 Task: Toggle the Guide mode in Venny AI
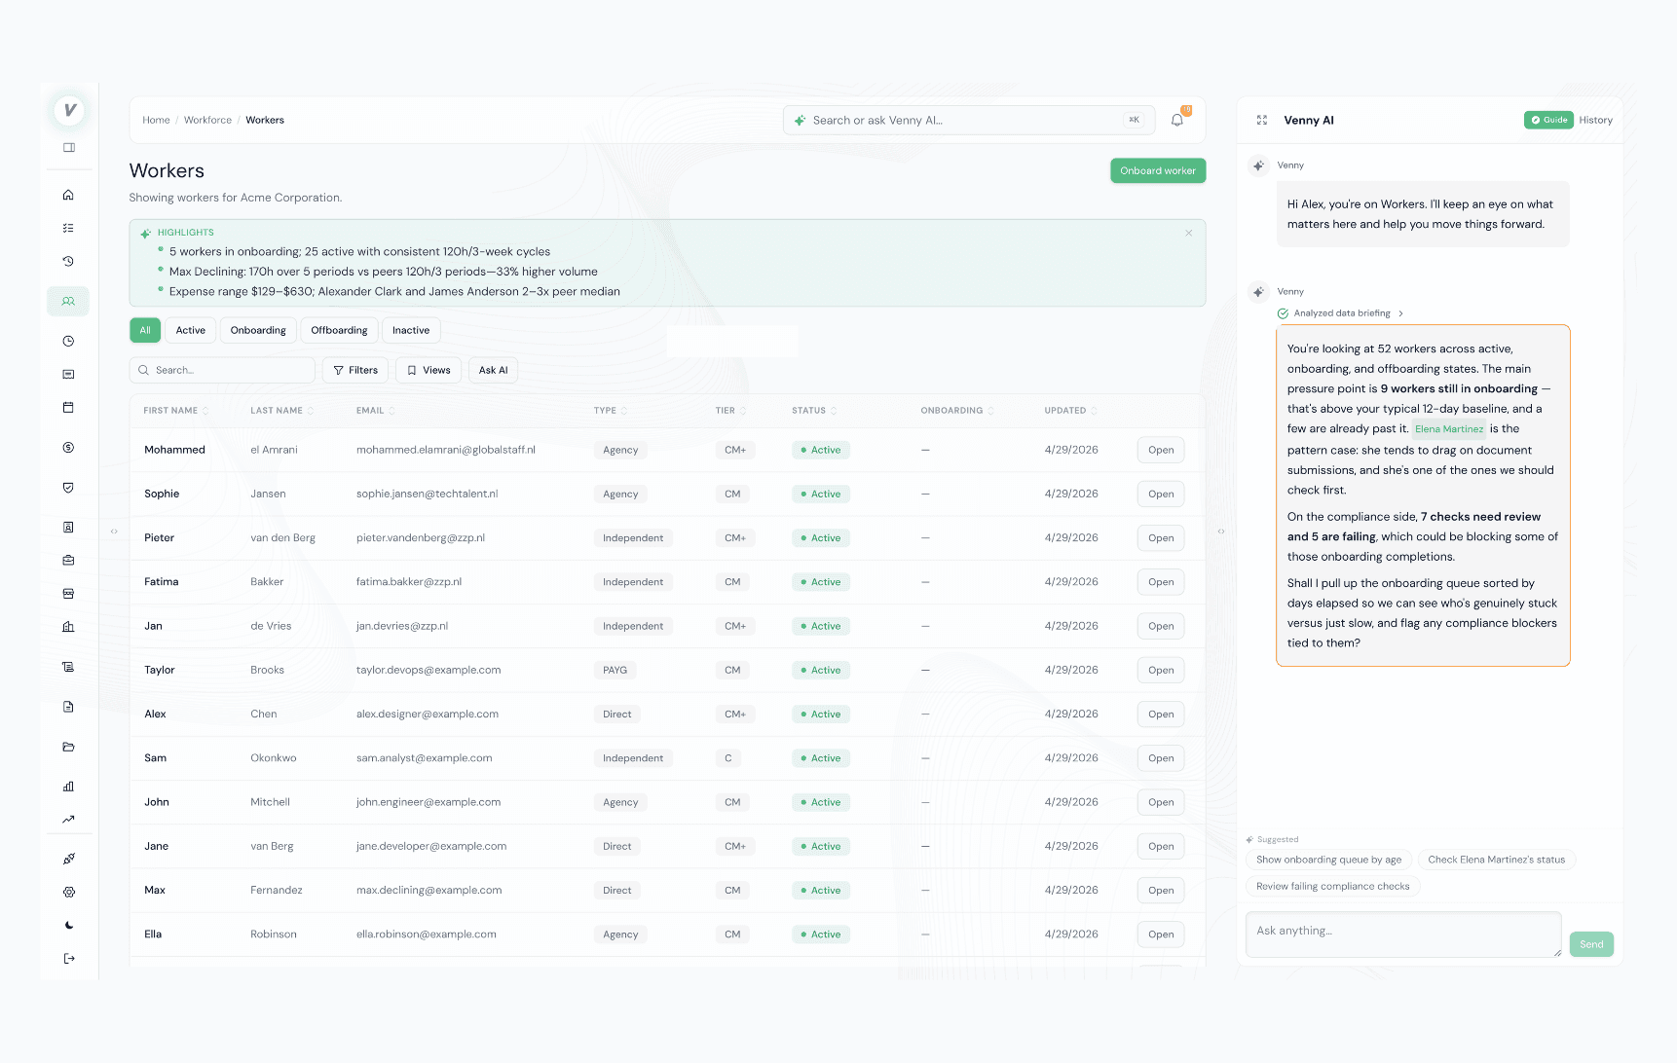(1548, 120)
